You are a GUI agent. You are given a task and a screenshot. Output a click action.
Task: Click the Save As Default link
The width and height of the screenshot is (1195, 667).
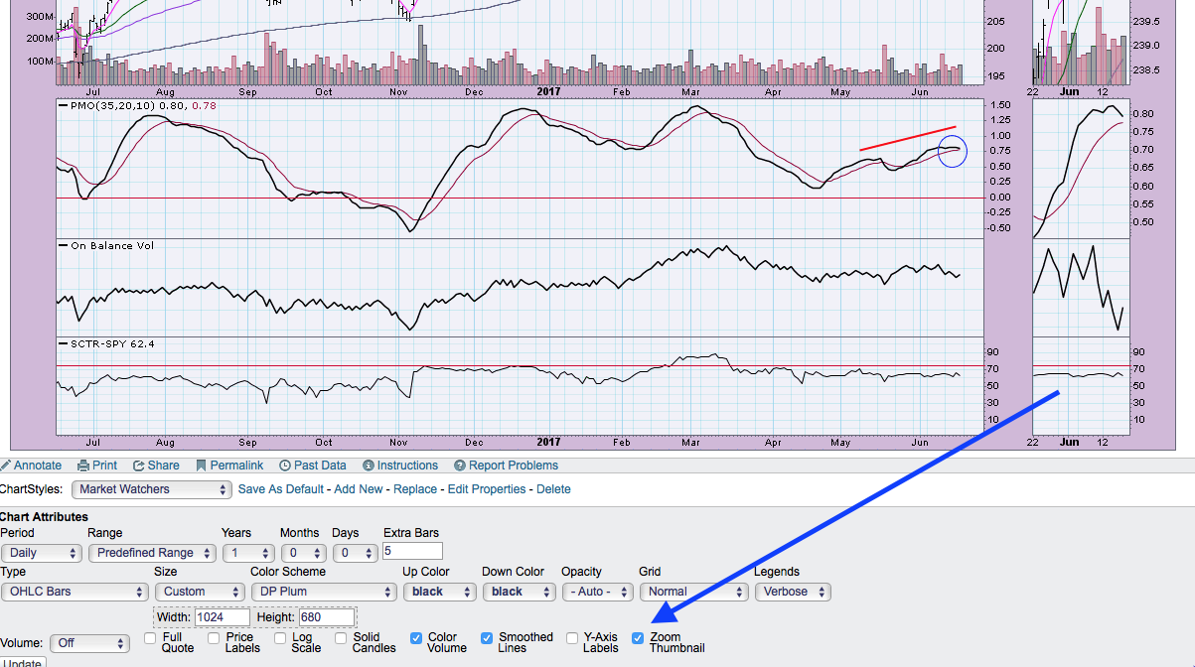click(282, 489)
